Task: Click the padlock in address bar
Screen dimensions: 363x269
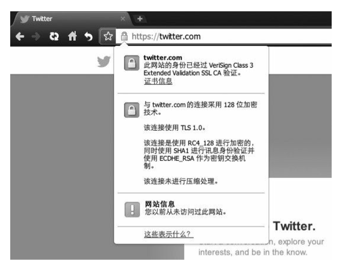Action: coord(124,36)
